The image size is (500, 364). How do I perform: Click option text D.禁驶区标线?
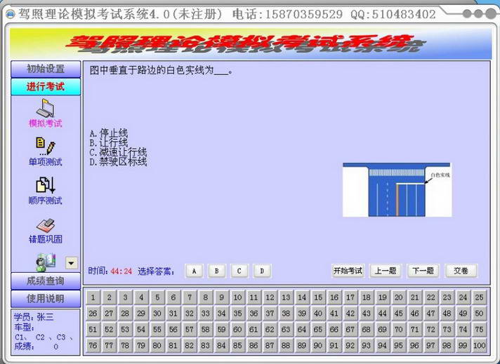[x=118, y=162]
